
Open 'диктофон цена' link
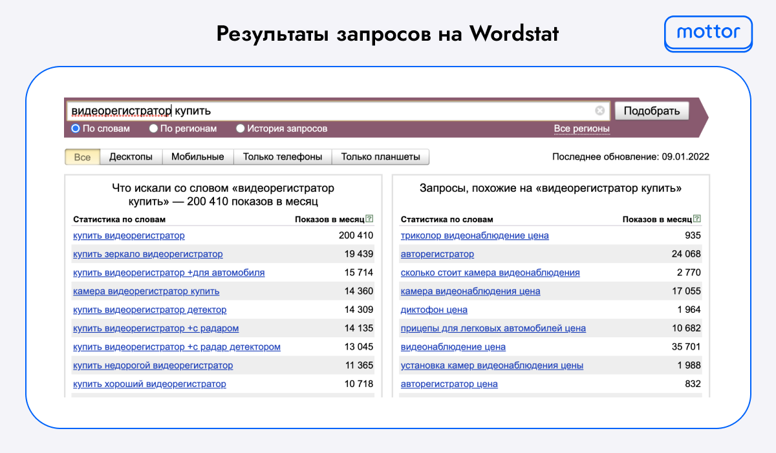point(434,310)
